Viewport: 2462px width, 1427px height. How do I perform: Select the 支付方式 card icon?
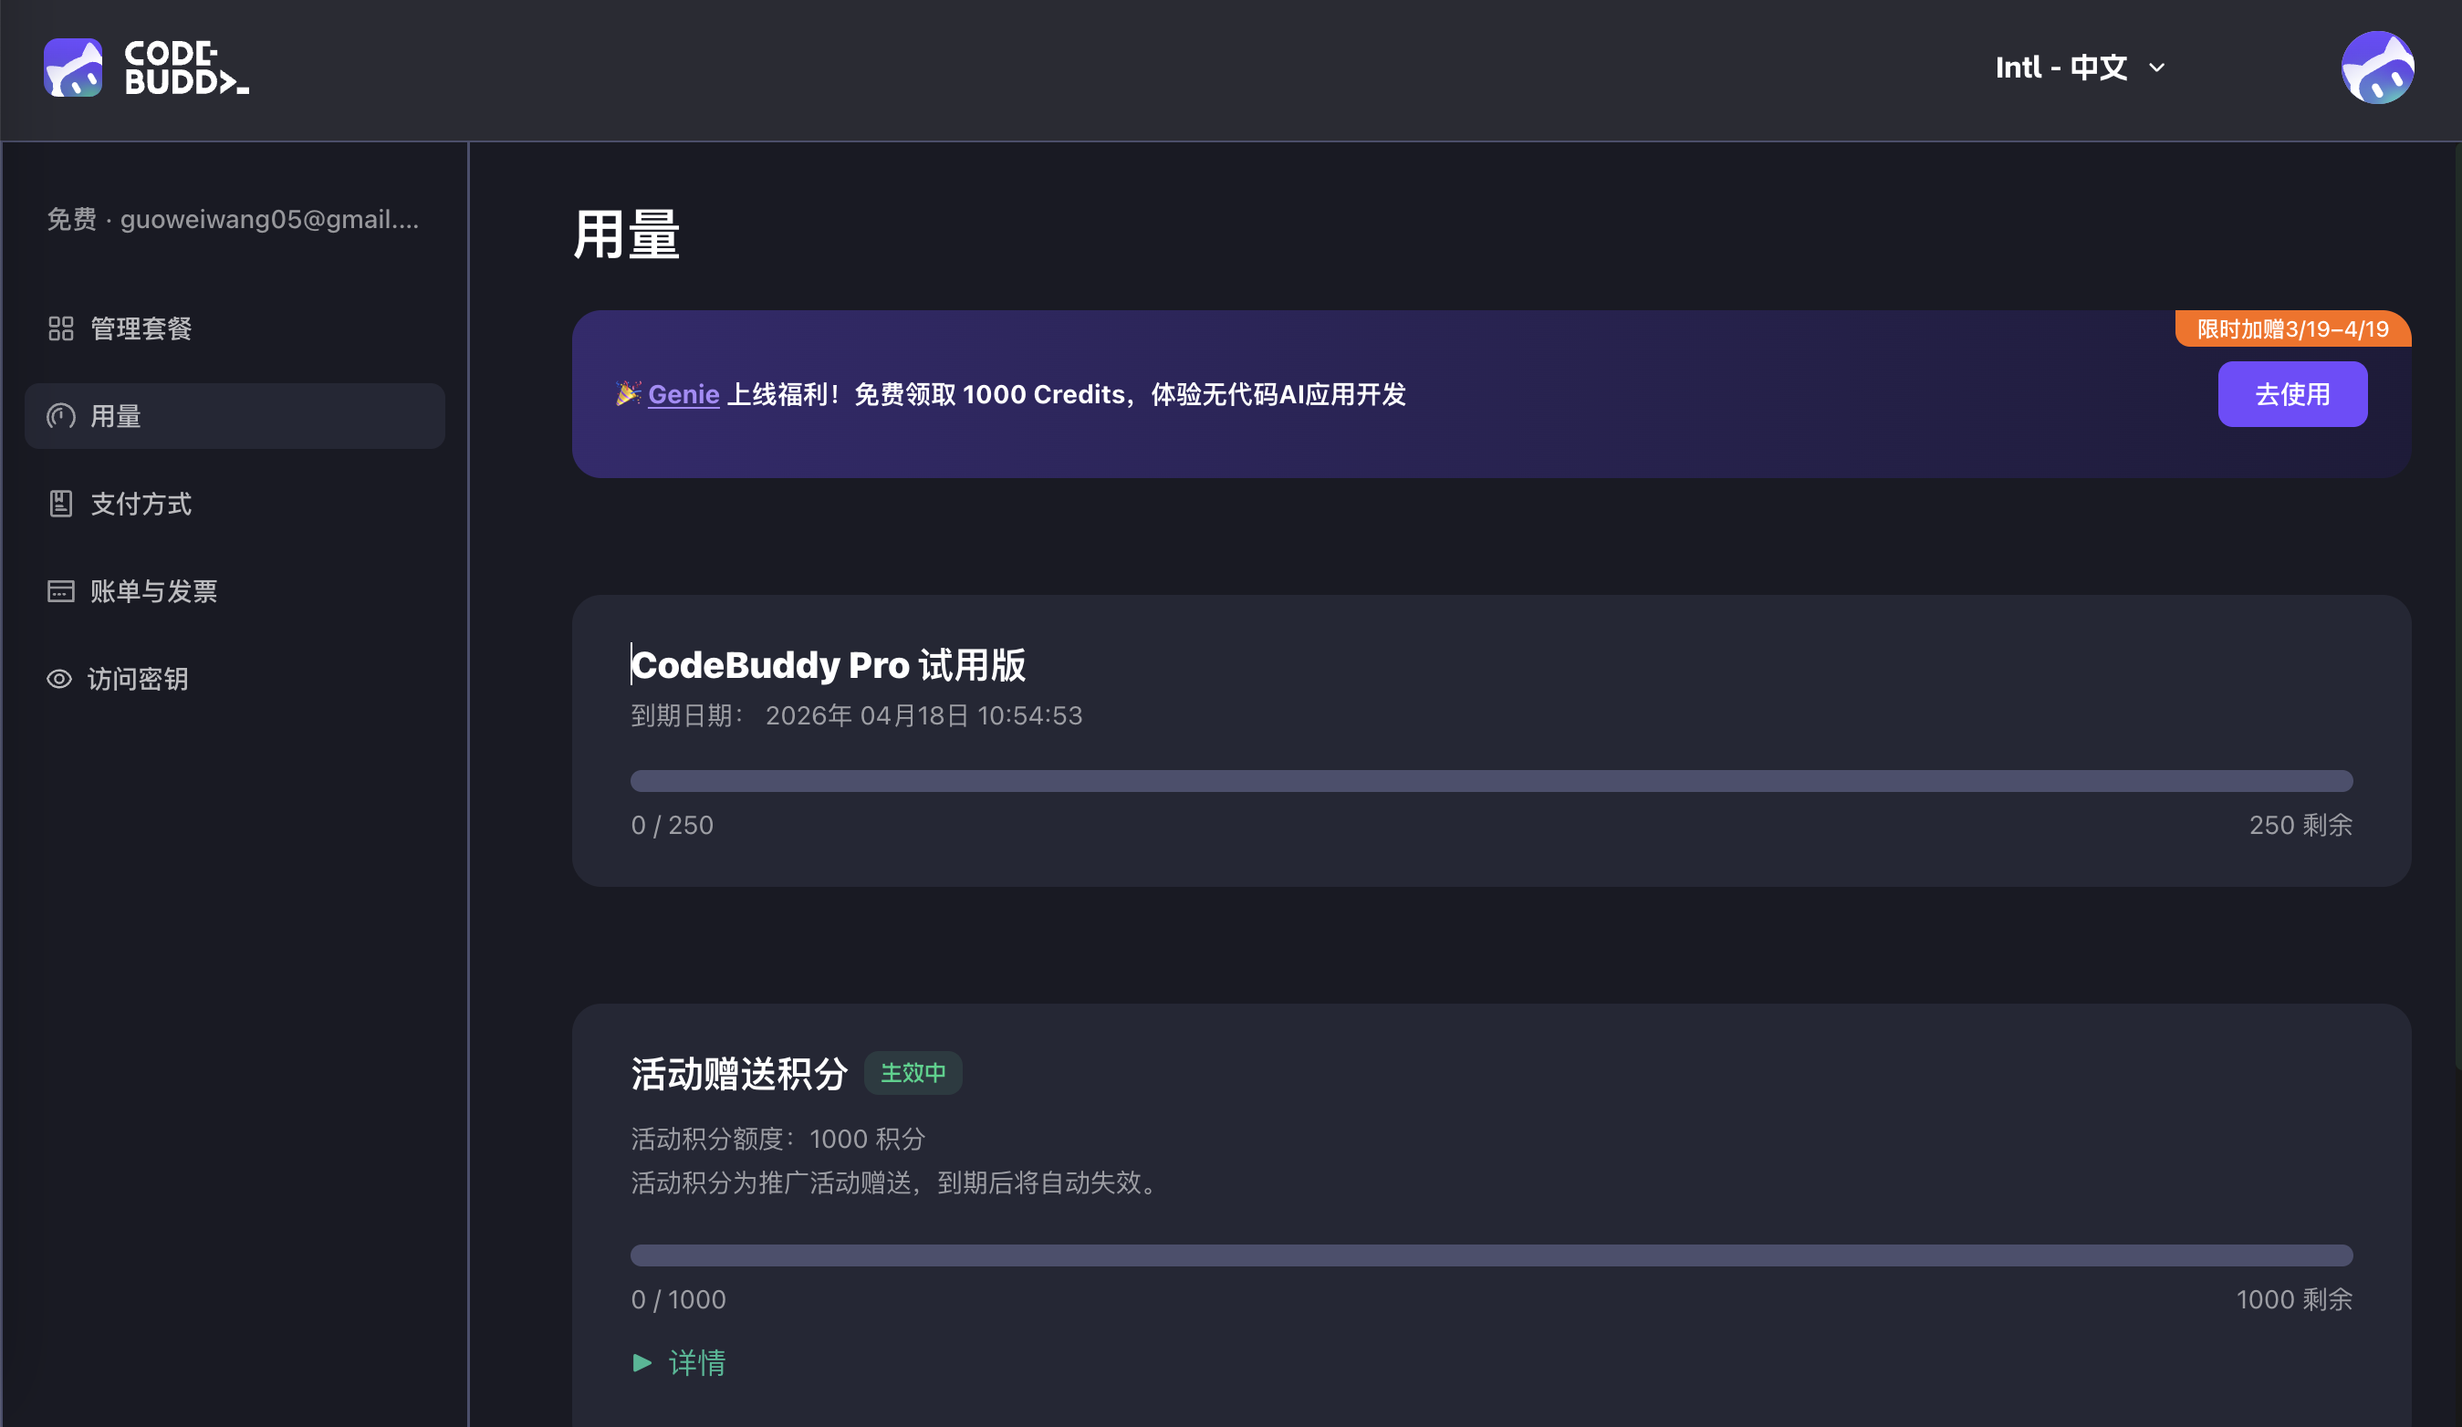pyautogui.click(x=59, y=503)
